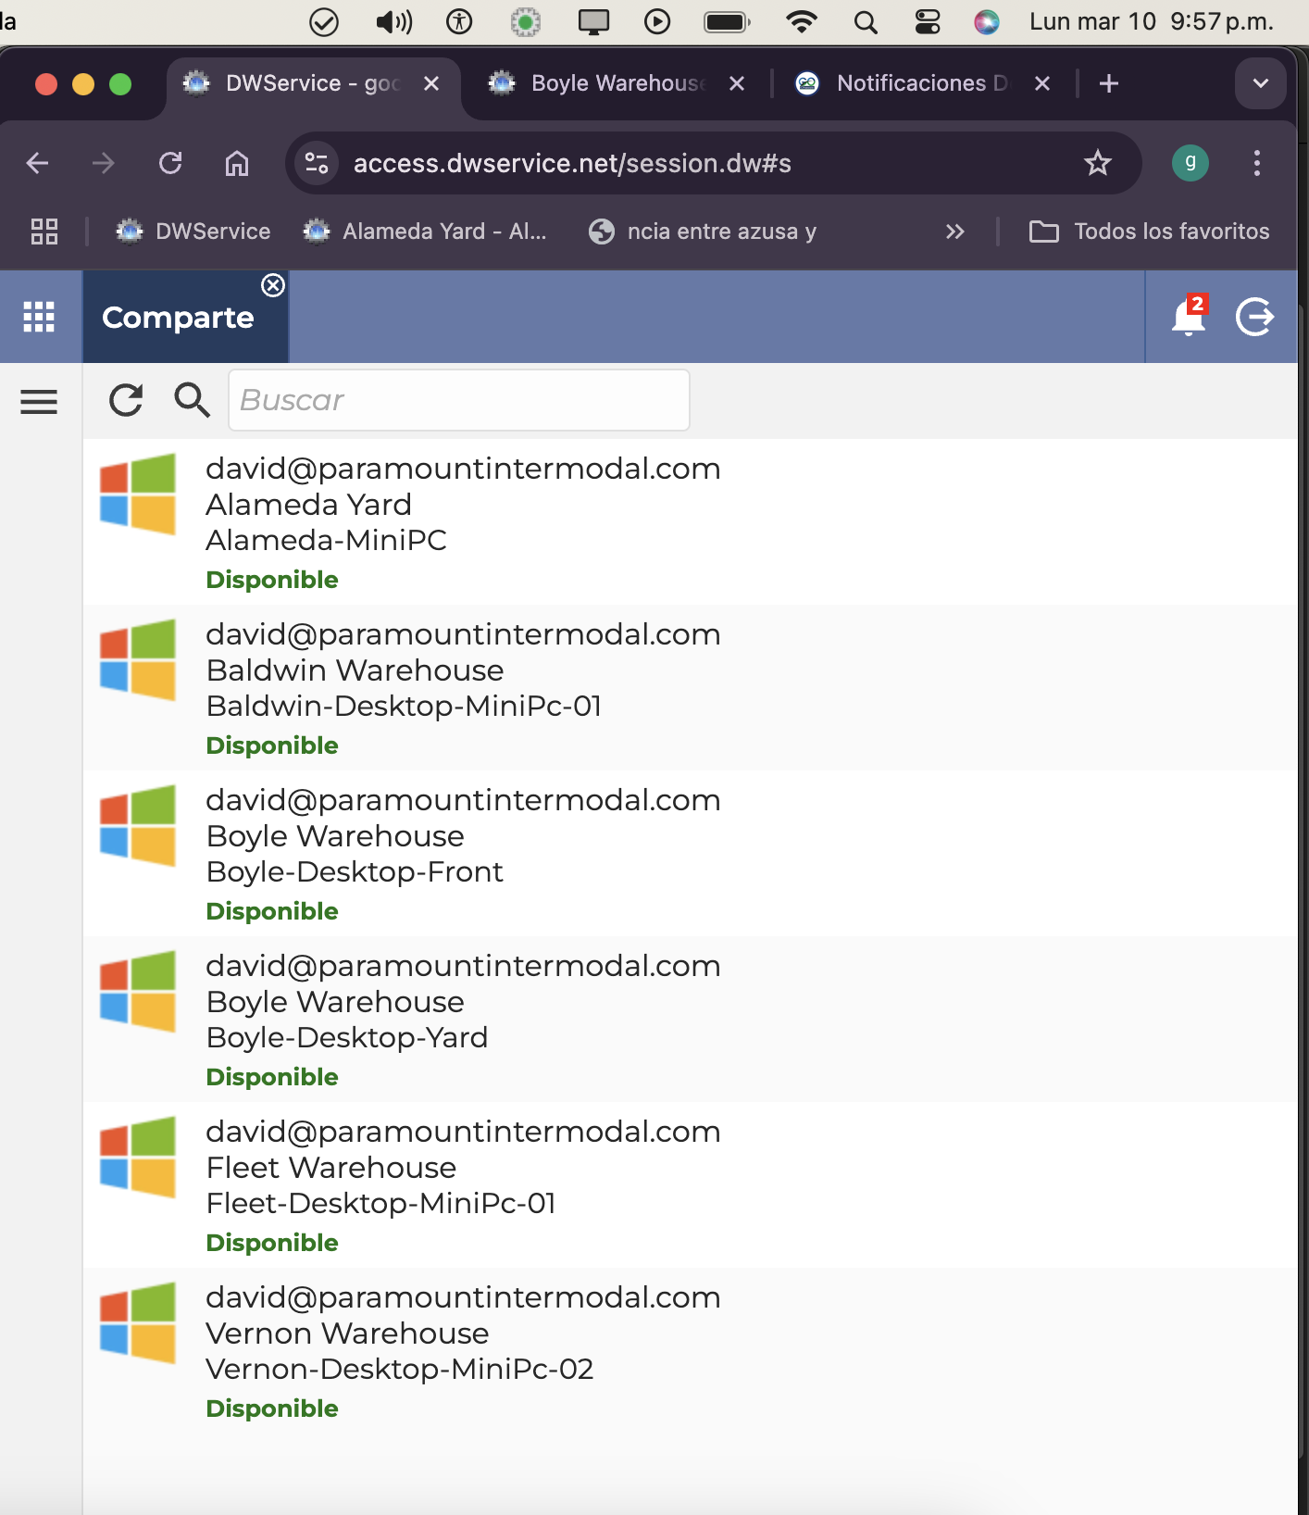Image resolution: width=1309 pixels, height=1515 pixels.
Task: Click the Windows icon for Vernon-Desktop-MiniPc-02
Action: coord(138,1323)
